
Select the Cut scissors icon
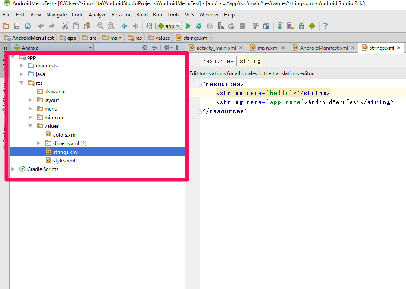coord(65,26)
